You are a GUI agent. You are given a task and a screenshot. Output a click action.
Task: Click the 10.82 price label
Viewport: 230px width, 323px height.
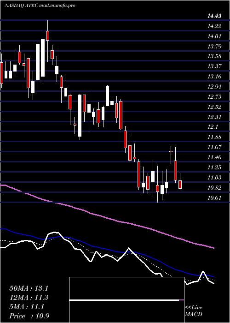tap(214, 188)
